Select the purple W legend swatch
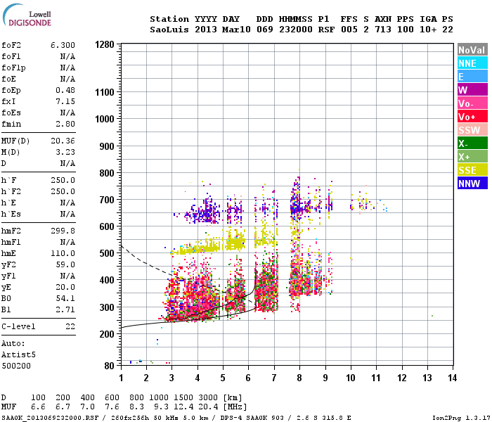 click(472, 90)
